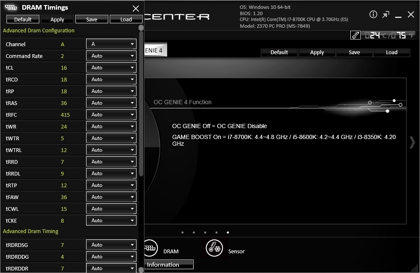Open the tCKE dropdown

(x=111, y=220)
